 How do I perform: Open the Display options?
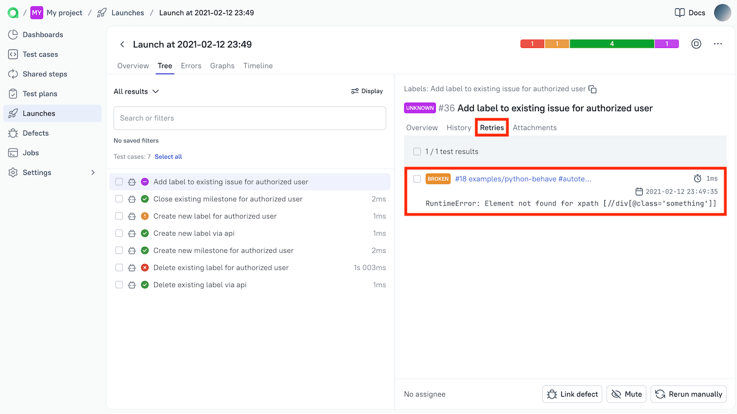(367, 91)
